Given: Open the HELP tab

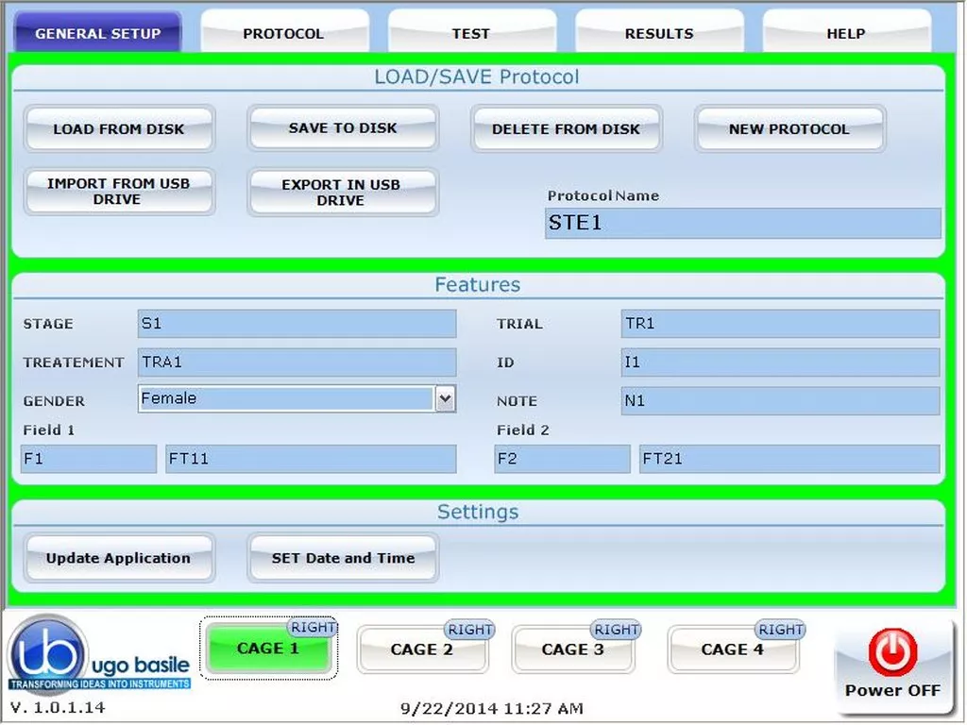Looking at the screenshot, I should [x=845, y=33].
